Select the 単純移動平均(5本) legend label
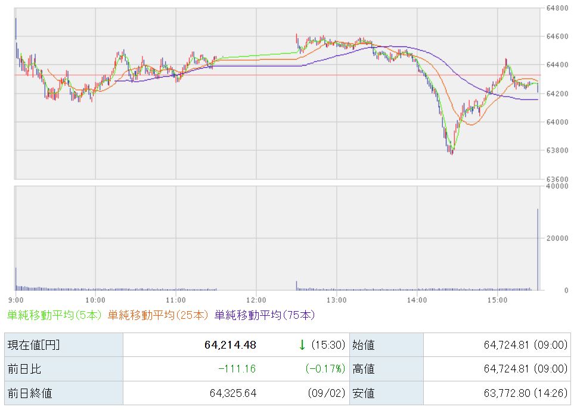 [54, 315]
